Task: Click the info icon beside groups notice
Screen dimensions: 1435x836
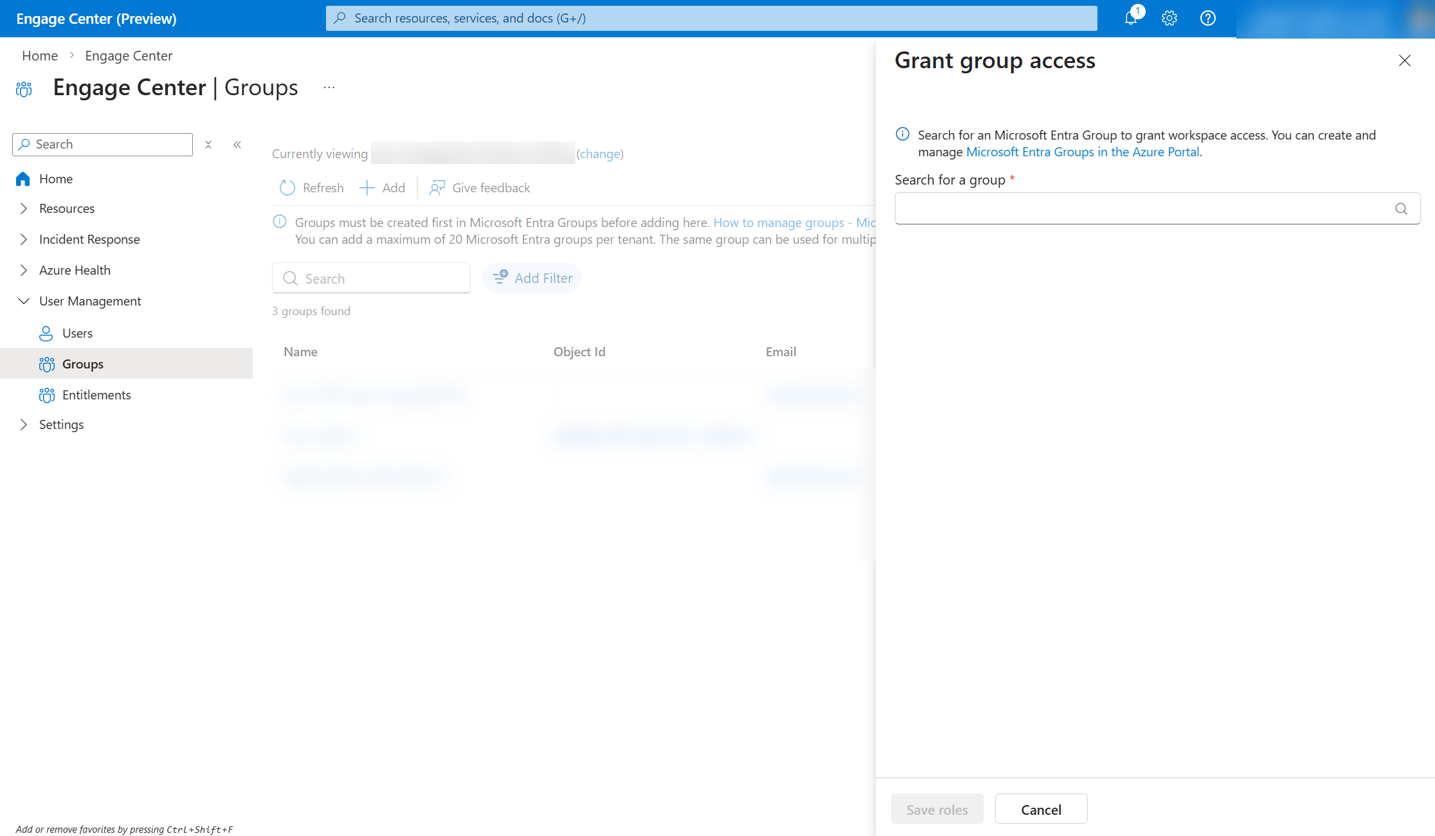Action: (280, 222)
